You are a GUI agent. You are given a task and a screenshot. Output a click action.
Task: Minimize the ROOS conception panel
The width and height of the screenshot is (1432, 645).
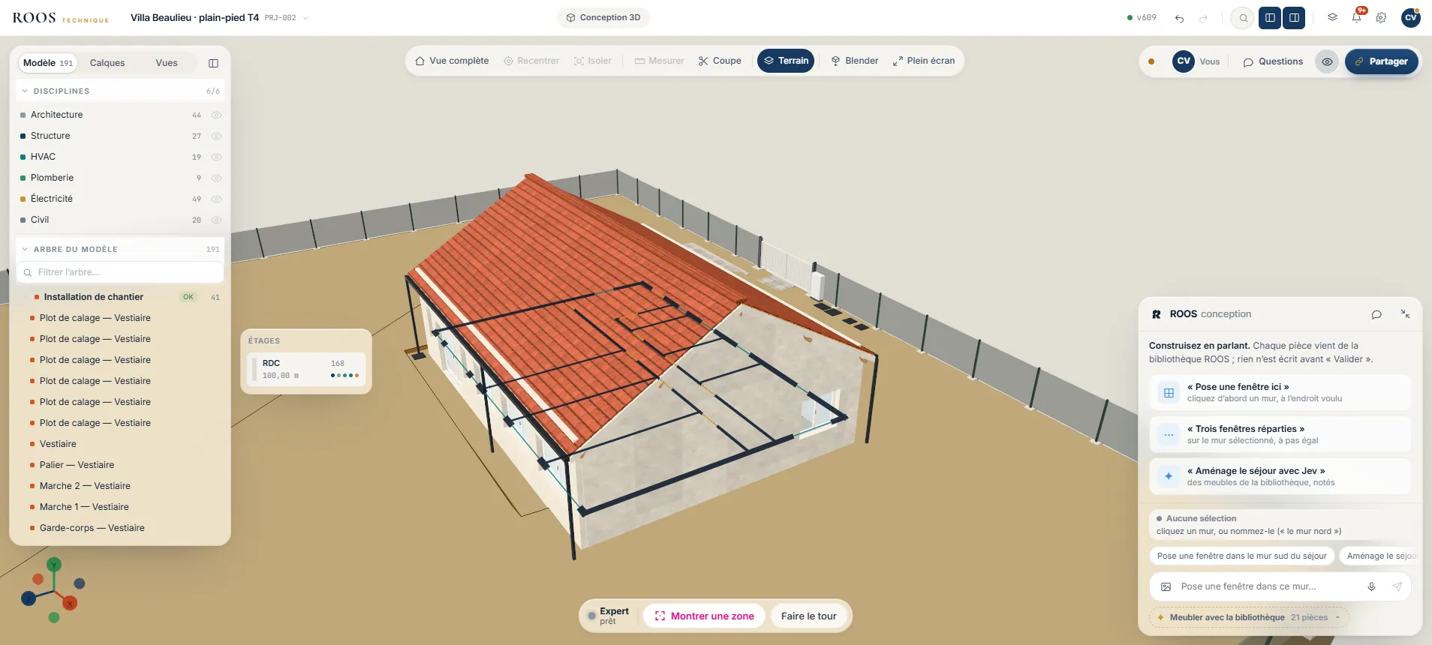tap(1405, 314)
